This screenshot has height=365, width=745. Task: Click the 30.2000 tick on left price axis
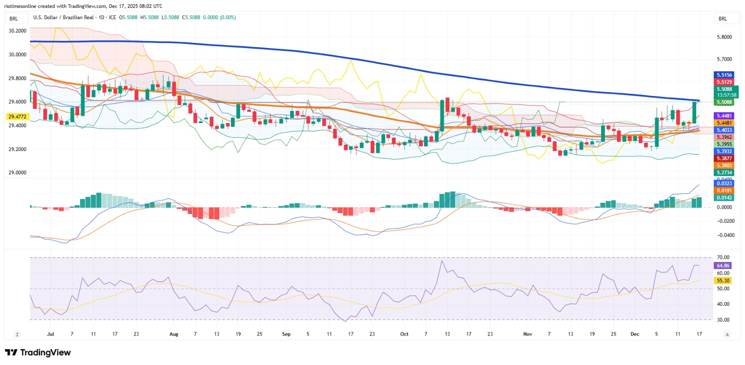17,31
